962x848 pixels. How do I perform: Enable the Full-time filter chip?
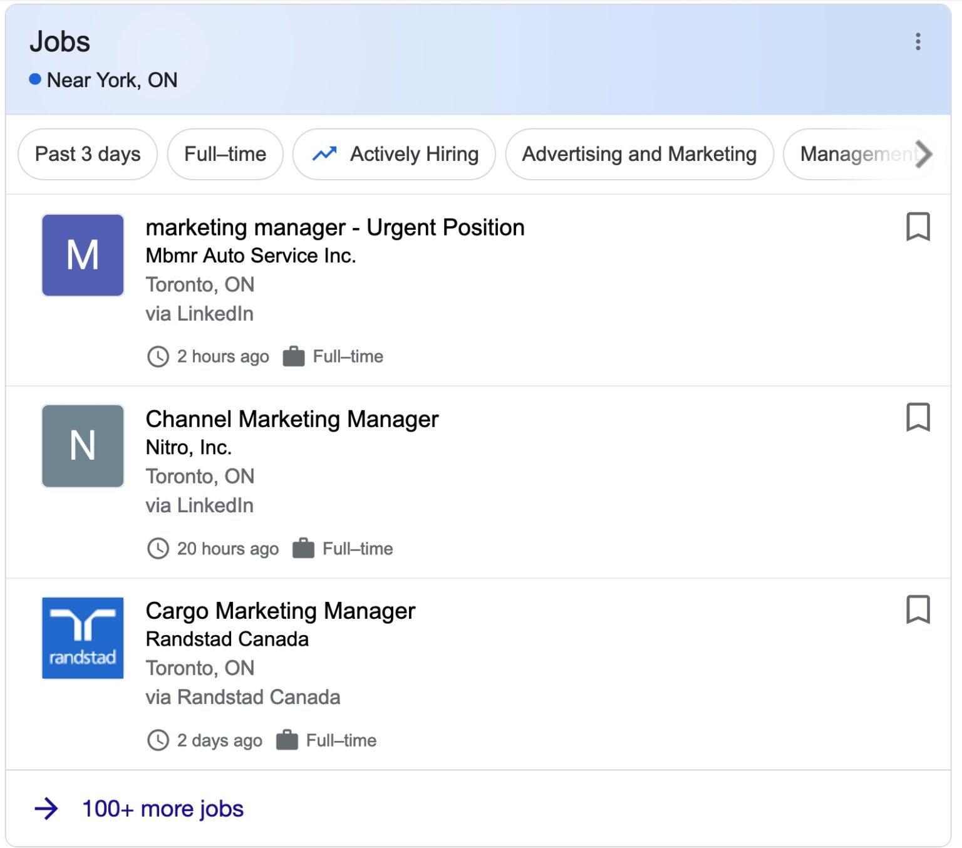225,154
